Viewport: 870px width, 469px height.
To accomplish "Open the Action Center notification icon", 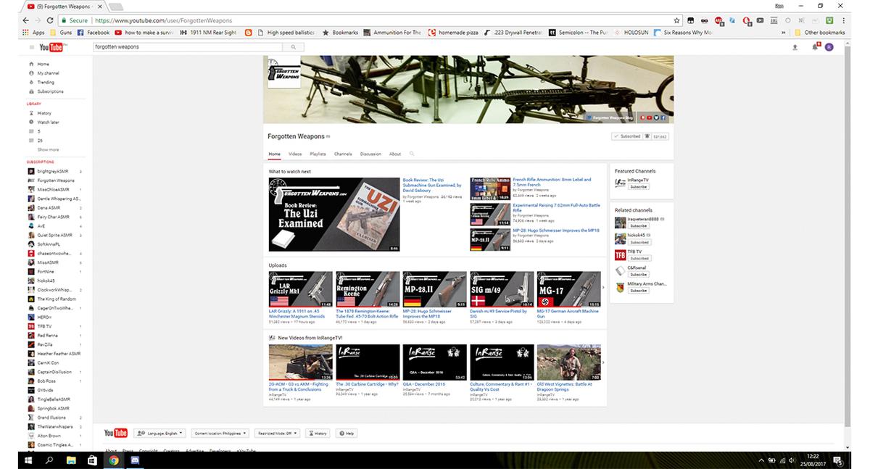I will point(838,460).
